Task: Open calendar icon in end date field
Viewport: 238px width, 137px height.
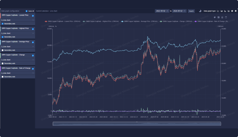Action: pyautogui.click(x=184, y=11)
